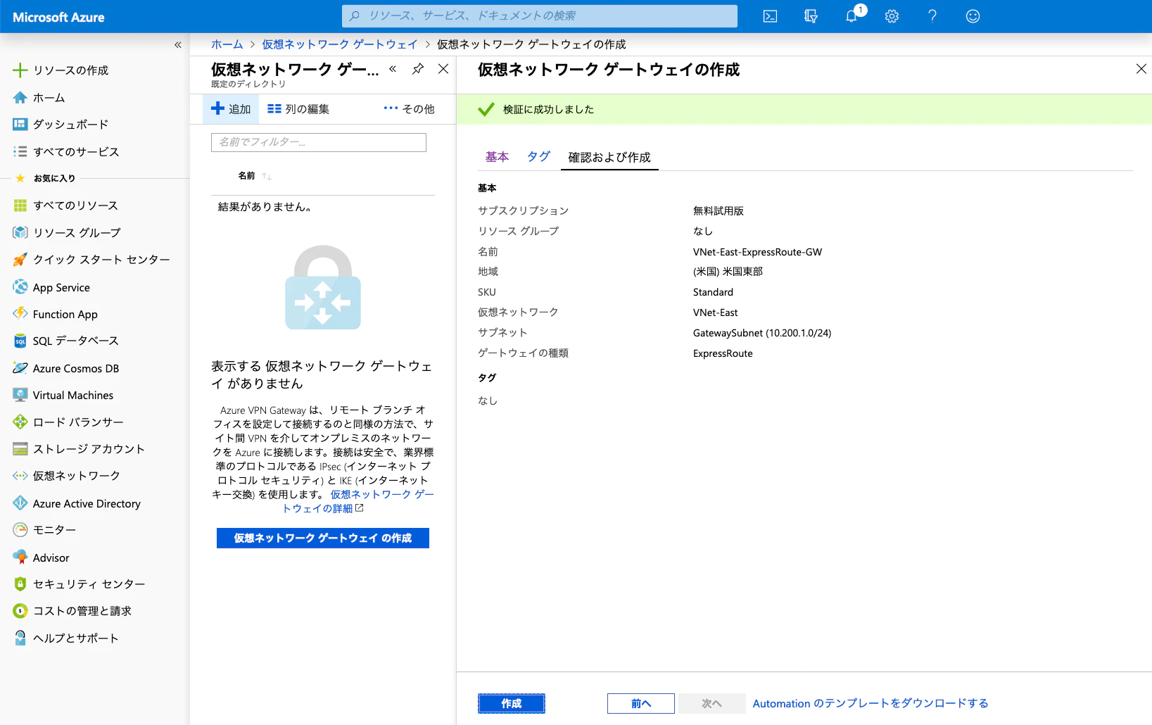Viewport: 1152px width, 725px height.
Task: Open Cloud Shell from the top bar
Action: click(770, 16)
